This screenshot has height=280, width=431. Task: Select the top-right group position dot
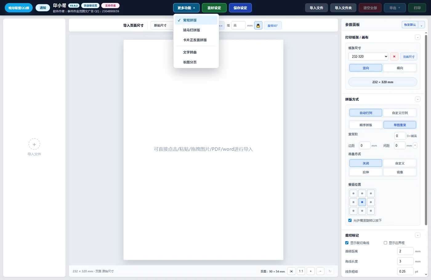point(371,194)
